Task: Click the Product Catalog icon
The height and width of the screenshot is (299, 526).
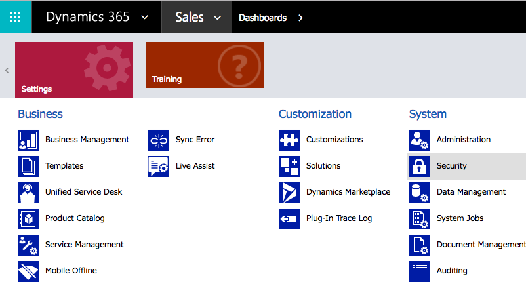Action: coord(28,219)
